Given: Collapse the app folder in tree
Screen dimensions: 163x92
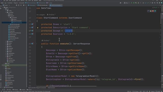Looking at the screenshot, I should tap(4, 9).
